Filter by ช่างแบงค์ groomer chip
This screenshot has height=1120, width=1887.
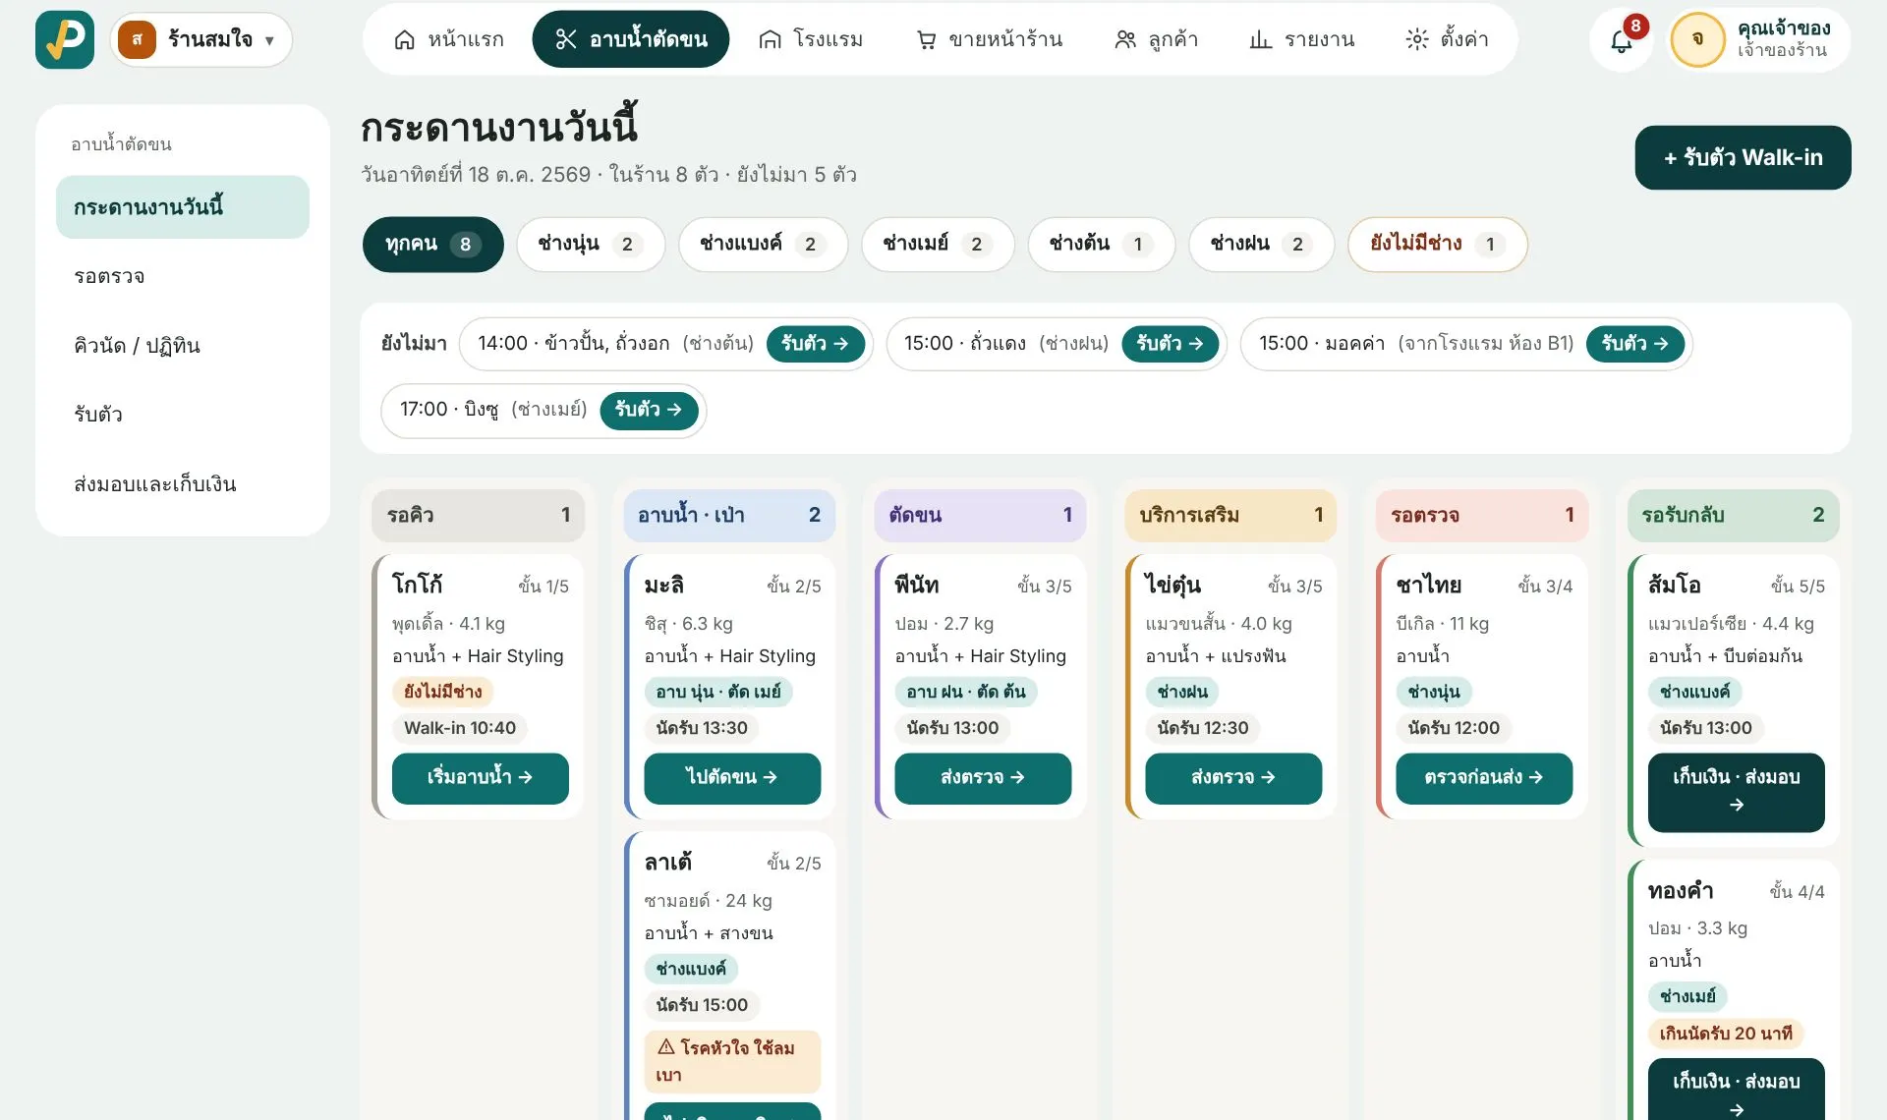pyautogui.click(x=763, y=244)
